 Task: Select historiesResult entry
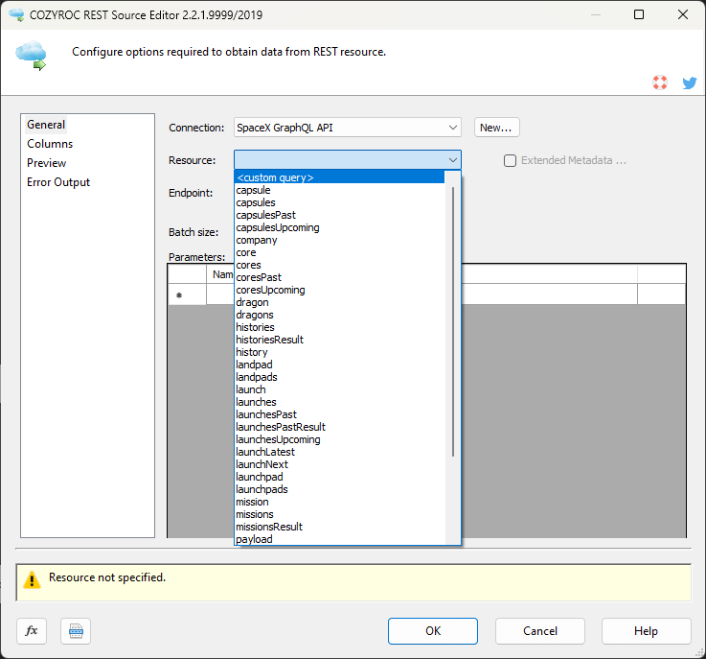coord(339,340)
